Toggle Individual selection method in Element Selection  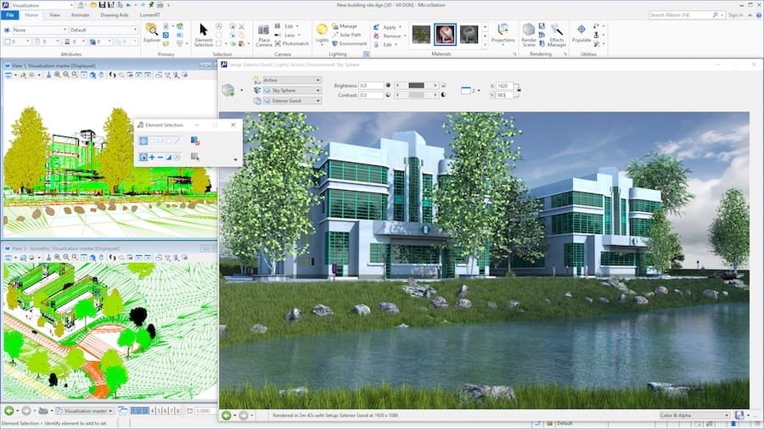[143, 141]
